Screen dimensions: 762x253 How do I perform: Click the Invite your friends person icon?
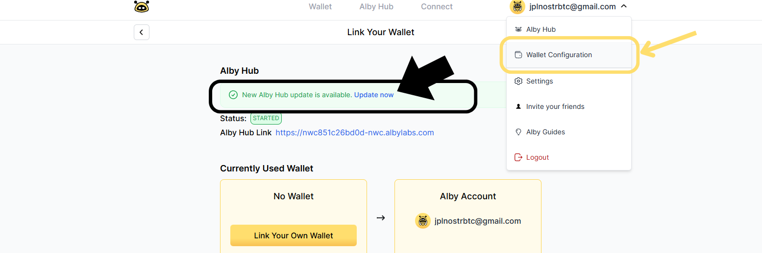(518, 106)
